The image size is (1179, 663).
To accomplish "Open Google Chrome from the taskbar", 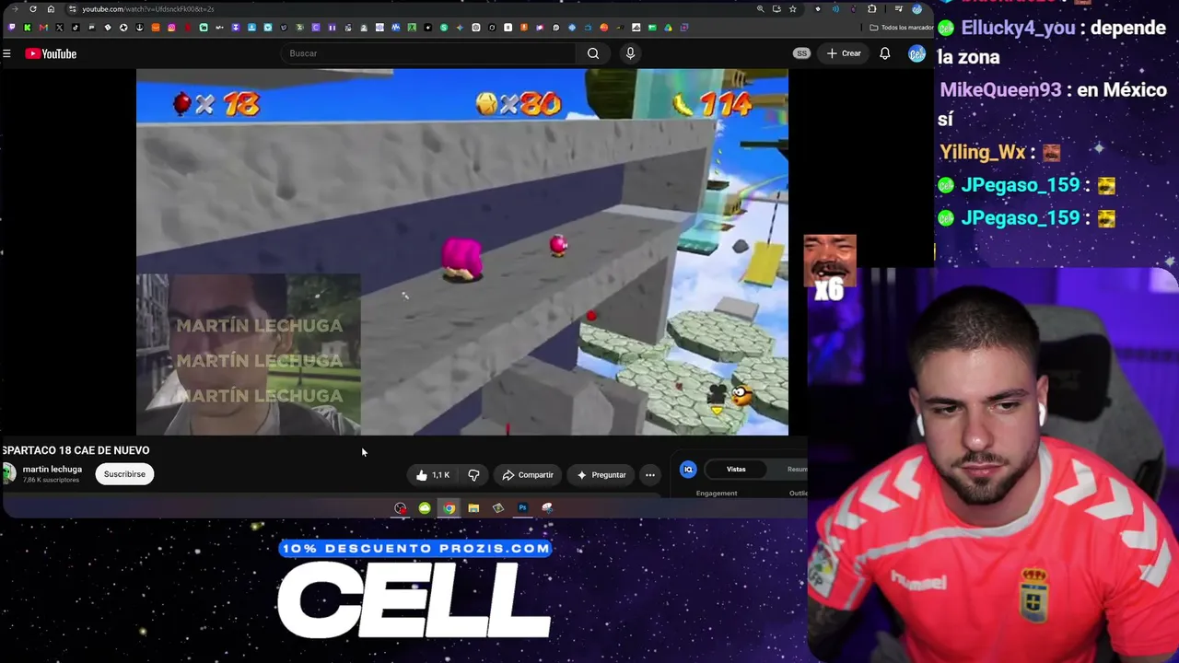I will 449,508.
